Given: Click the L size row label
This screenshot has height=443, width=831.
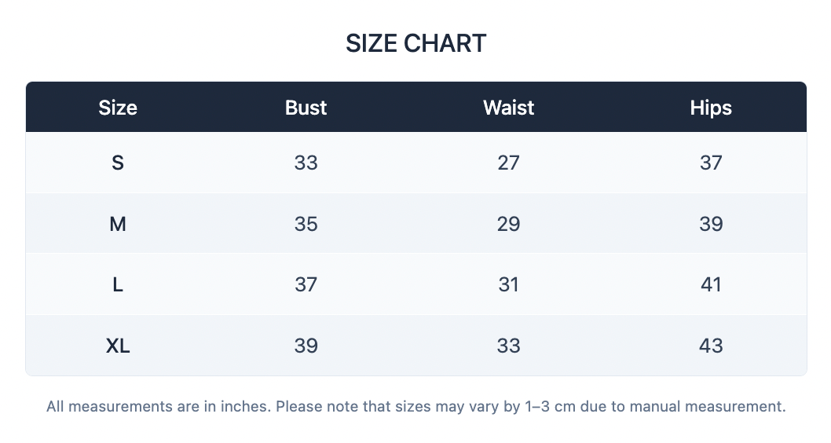Looking at the screenshot, I should coord(118,284).
